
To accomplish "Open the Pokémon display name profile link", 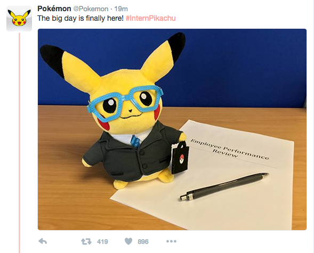I will point(54,9).
